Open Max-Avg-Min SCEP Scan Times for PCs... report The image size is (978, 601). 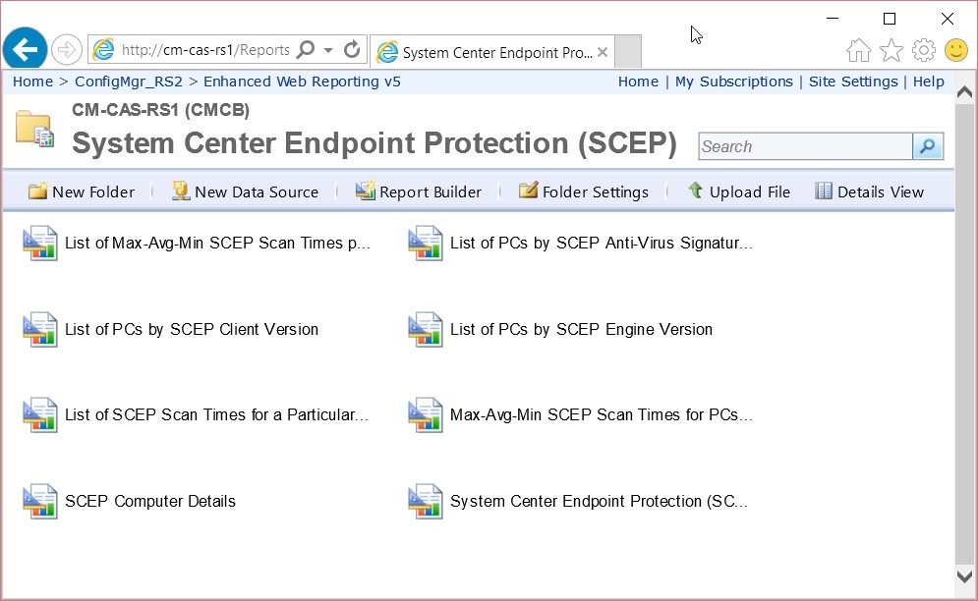tap(602, 414)
